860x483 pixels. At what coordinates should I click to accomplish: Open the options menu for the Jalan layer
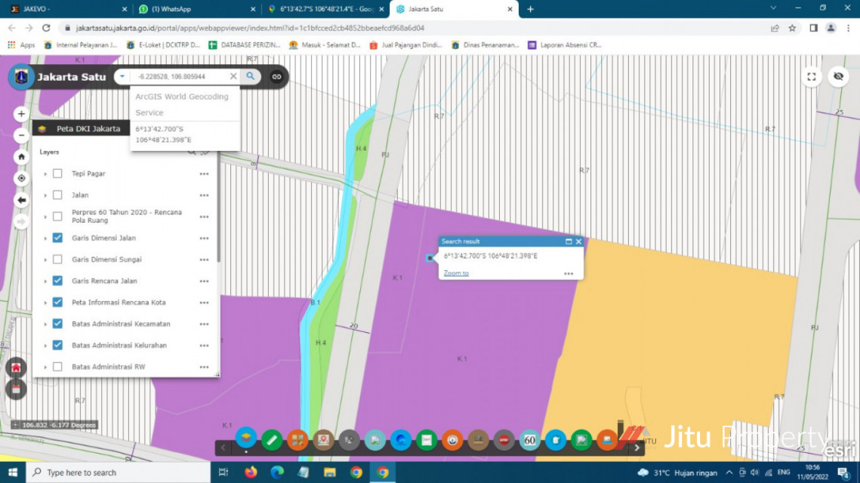click(204, 195)
